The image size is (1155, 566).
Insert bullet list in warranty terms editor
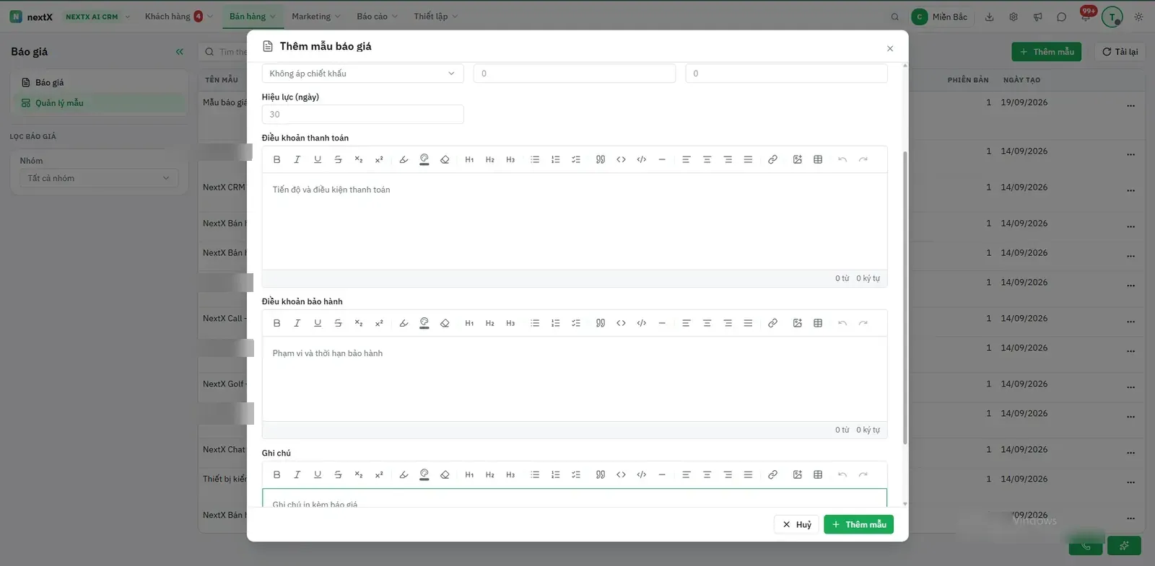(535, 323)
